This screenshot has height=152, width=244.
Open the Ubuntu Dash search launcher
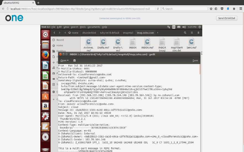click(45, 34)
